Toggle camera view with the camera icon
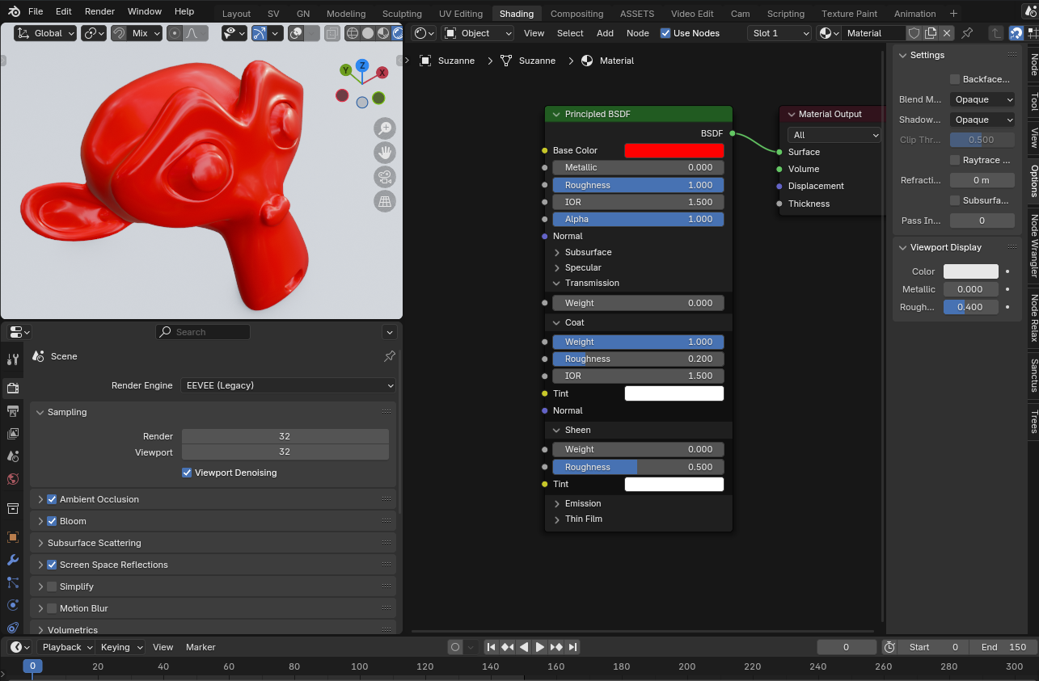Viewport: 1039px width, 681px height. (385, 177)
